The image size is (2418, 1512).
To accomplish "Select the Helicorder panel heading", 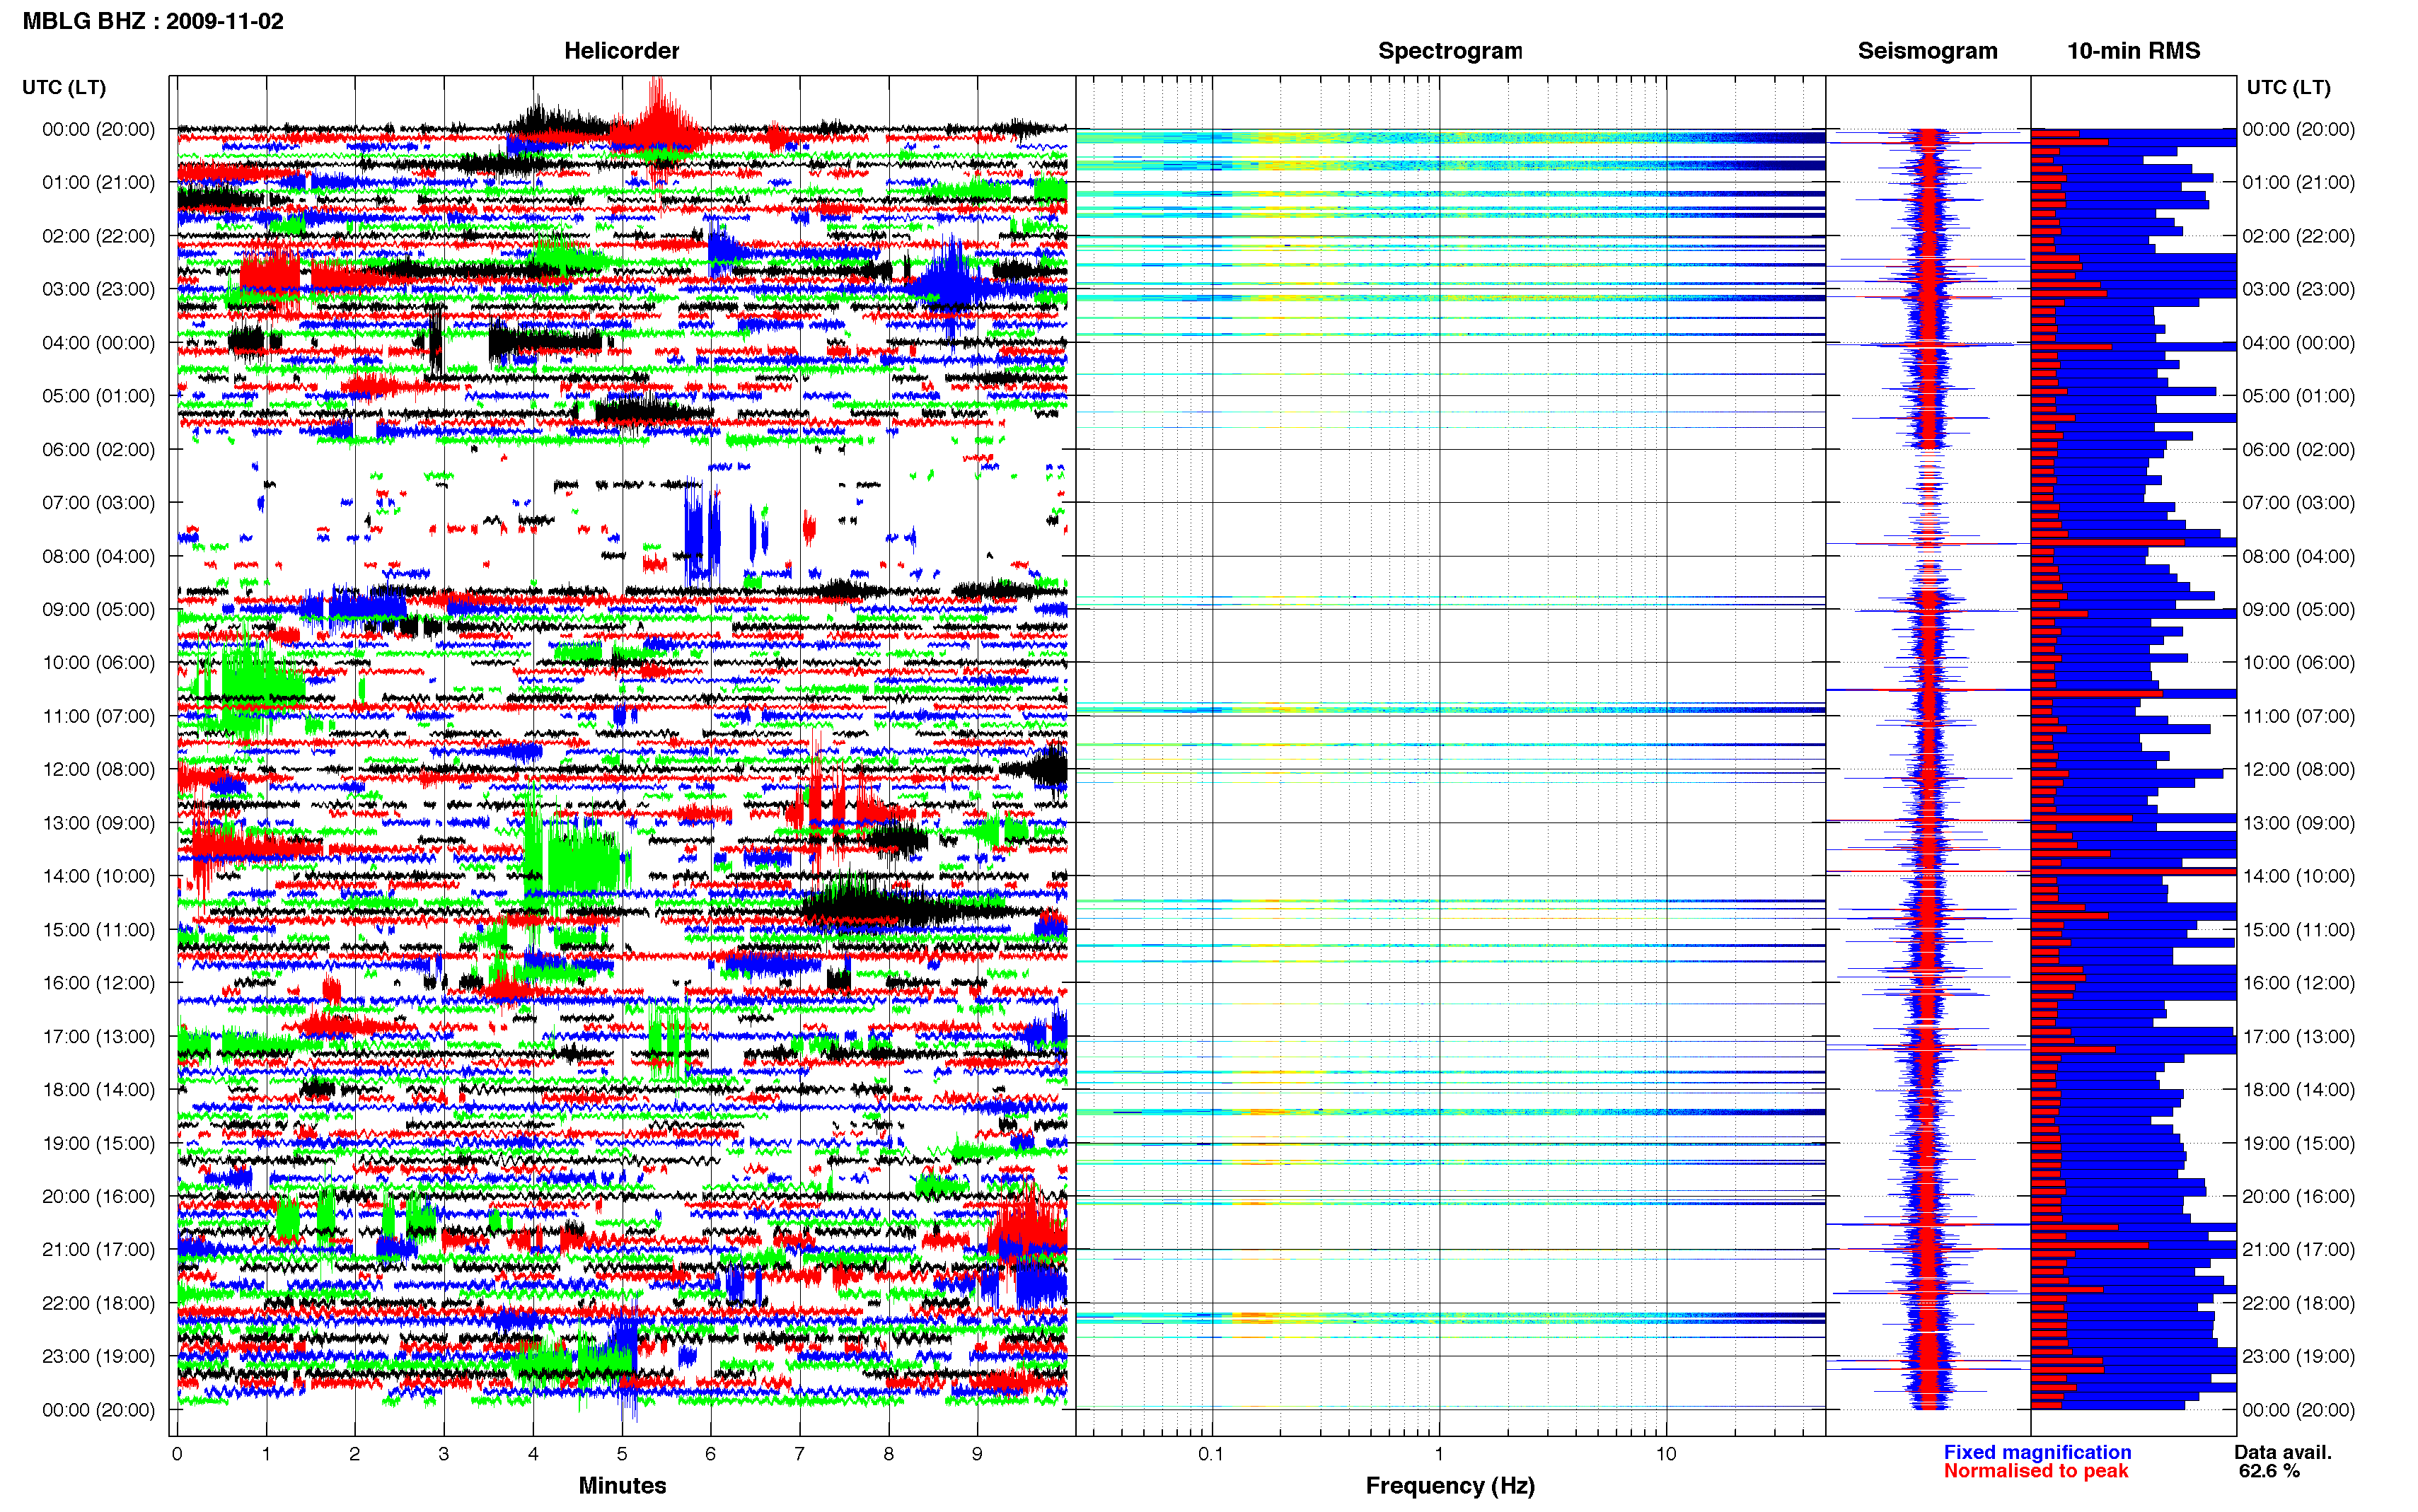I will click(x=621, y=51).
